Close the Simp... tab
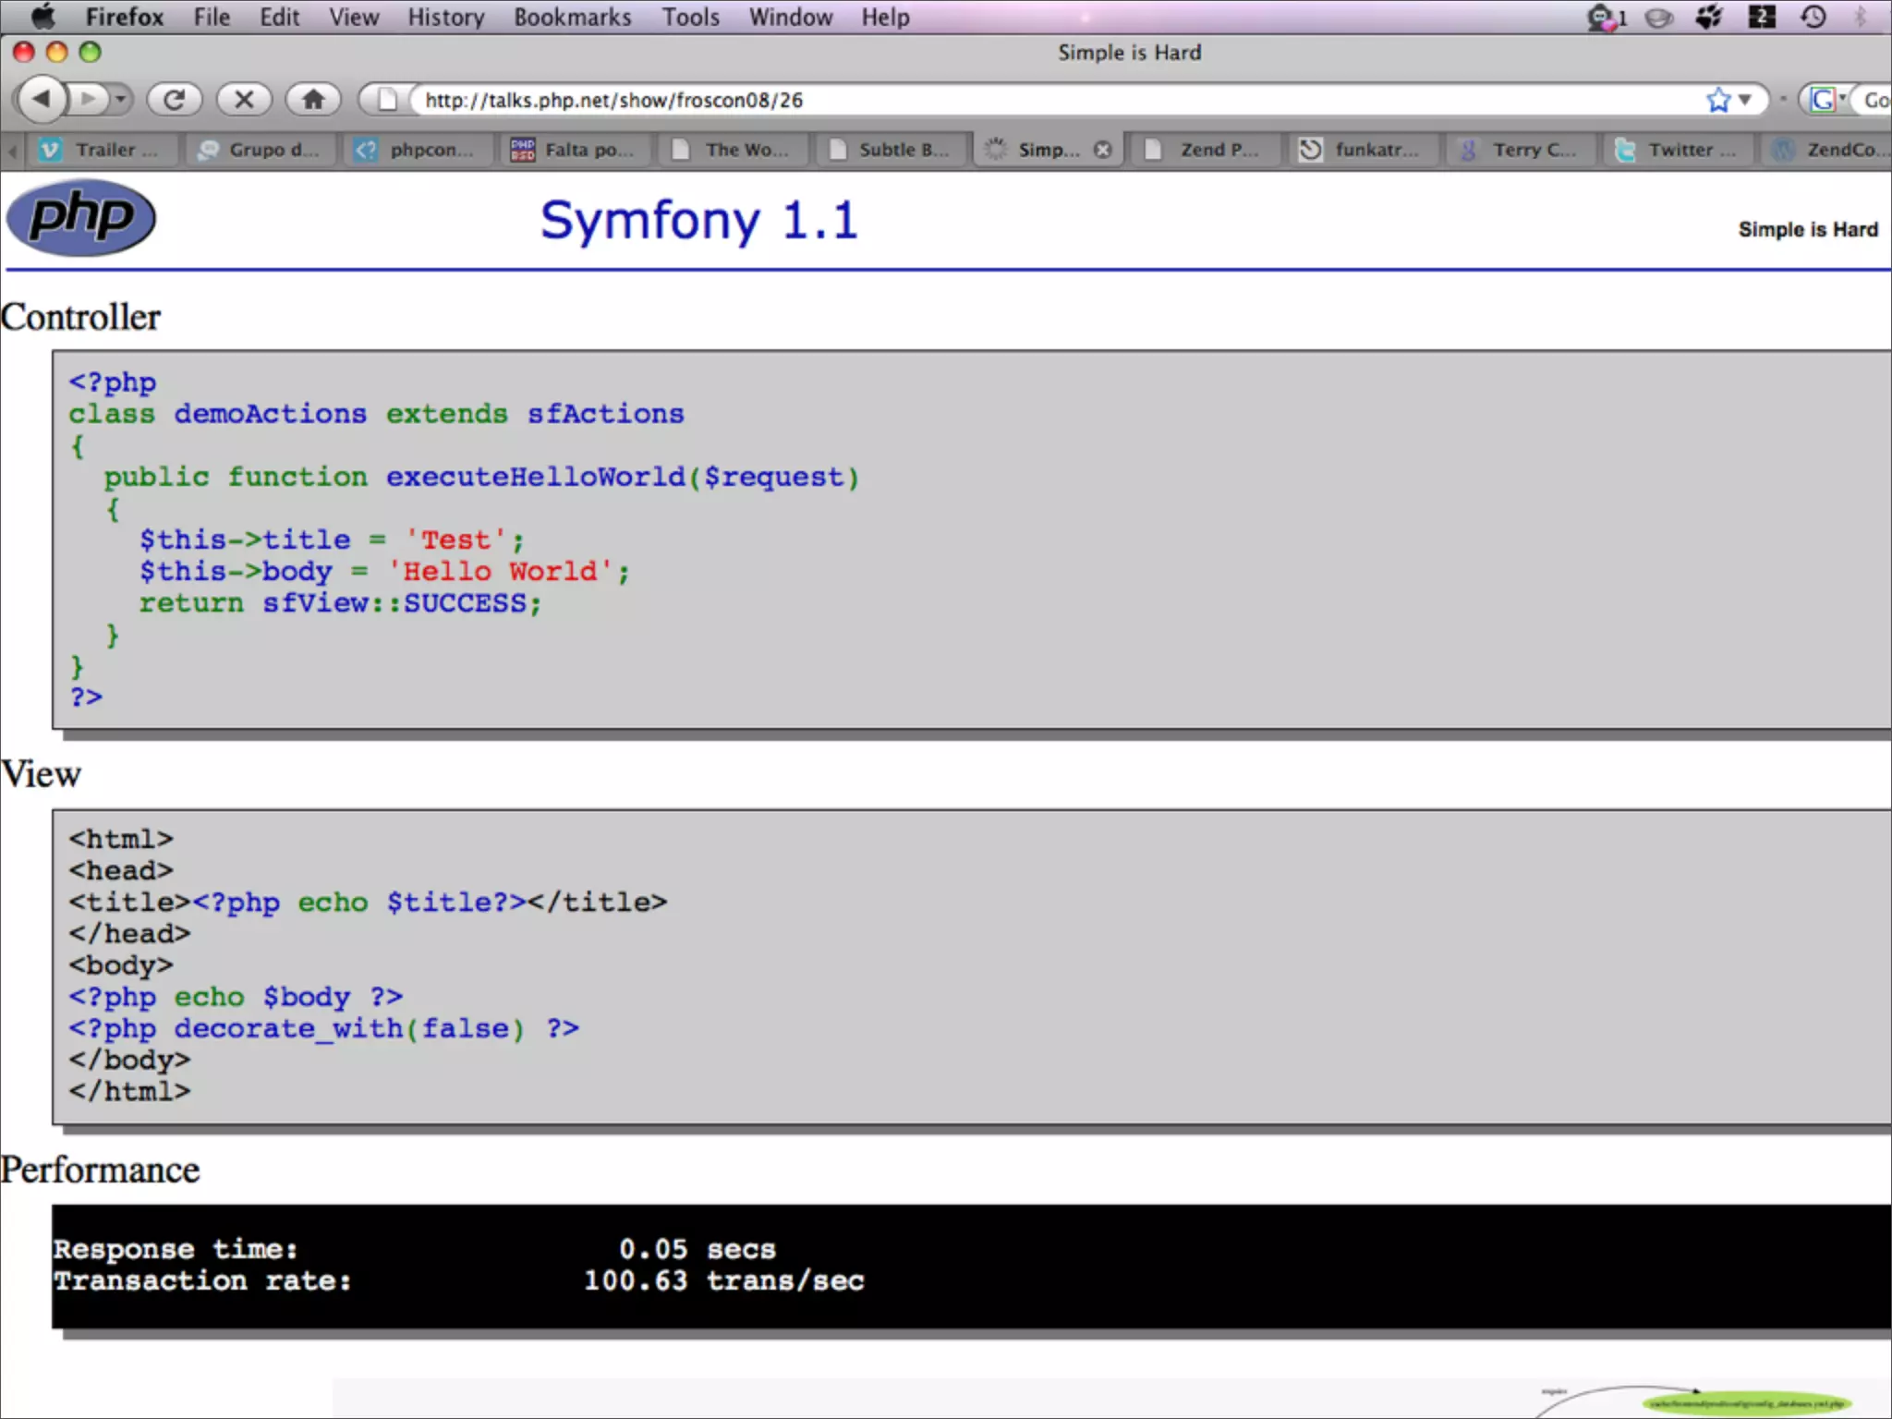The width and height of the screenshot is (1892, 1419). (x=1103, y=150)
